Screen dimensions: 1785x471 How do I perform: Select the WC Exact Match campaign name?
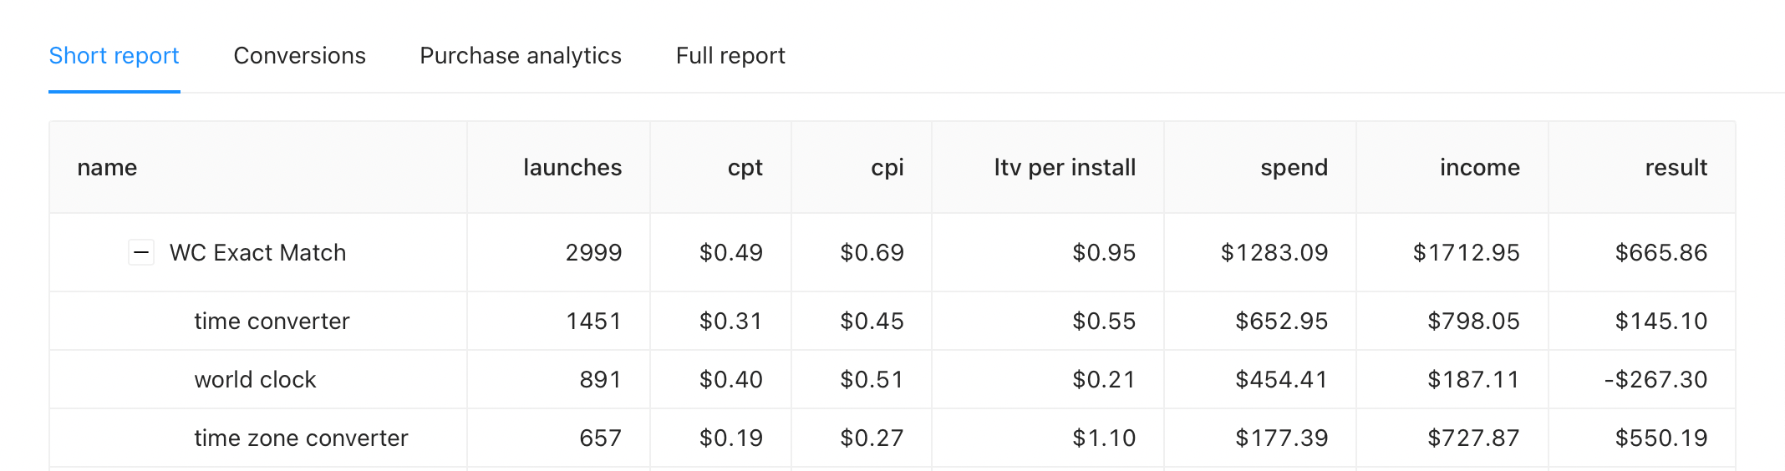[x=257, y=253]
